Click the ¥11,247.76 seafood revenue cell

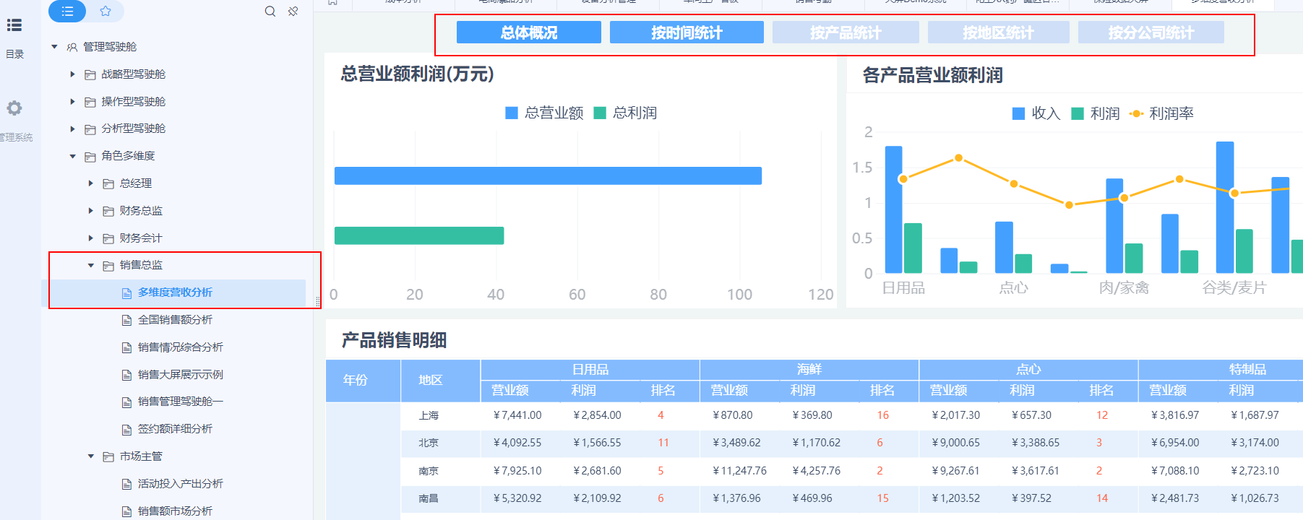click(x=739, y=471)
